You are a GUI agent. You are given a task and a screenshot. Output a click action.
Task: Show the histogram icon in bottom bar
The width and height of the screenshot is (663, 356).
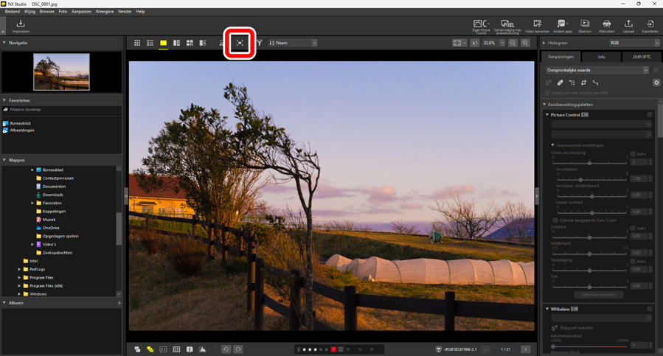click(203, 349)
